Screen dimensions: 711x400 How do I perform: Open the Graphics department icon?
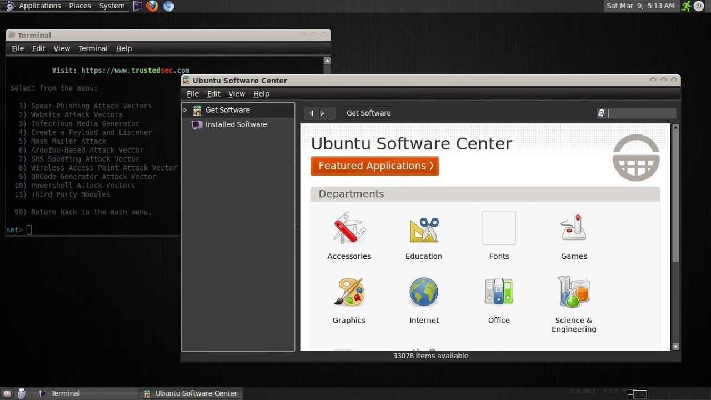[349, 292]
